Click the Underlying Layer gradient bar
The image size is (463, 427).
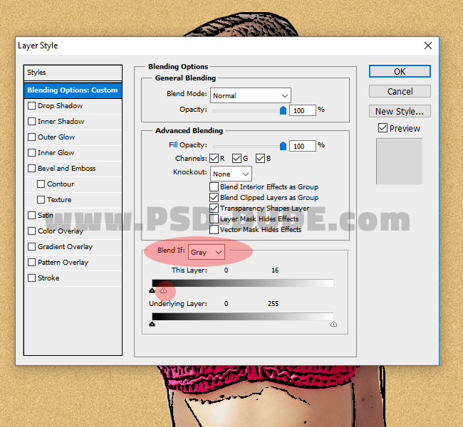(x=243, y=317)
